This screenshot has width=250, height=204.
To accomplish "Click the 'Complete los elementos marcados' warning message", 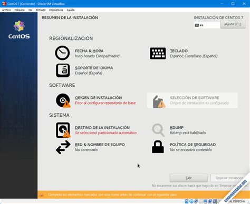I will pyautogui.click(x=112, y=195).
